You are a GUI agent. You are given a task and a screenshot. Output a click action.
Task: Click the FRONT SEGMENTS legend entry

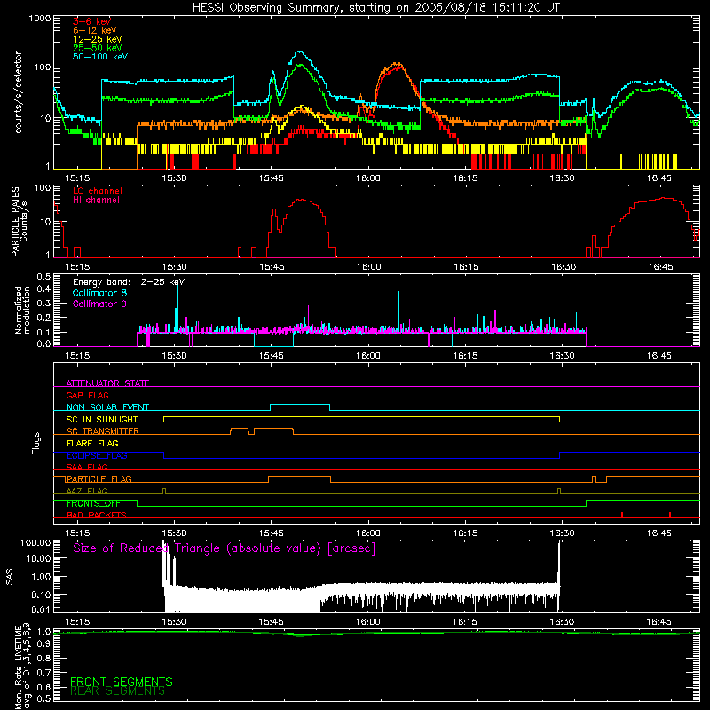pos(122,682)
